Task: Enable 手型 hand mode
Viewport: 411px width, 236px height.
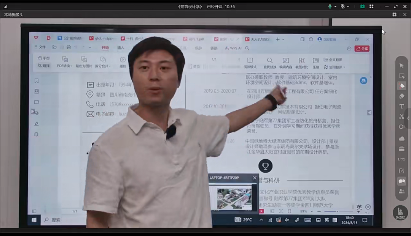Action: pyautogui.click(x=43, y=58)
